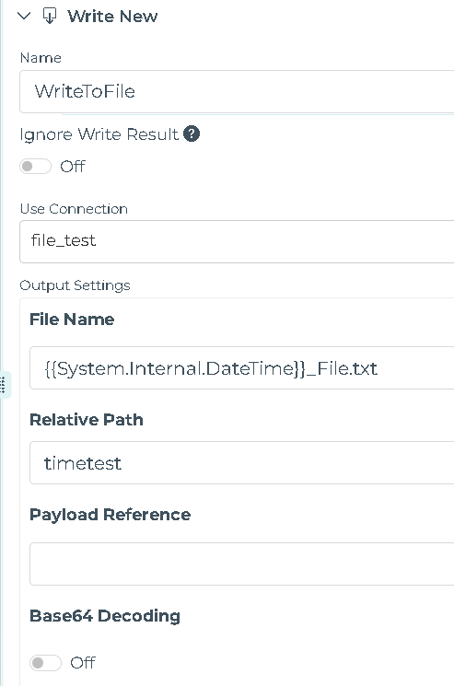
Task: Enable the Base64 Decoding switch
Action: pyautogui.click(x=45, y=662)
